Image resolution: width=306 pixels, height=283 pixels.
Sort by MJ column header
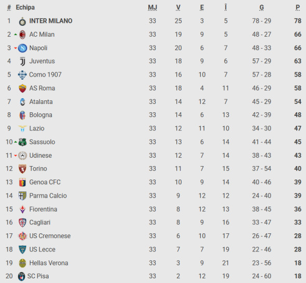[152, 7]
